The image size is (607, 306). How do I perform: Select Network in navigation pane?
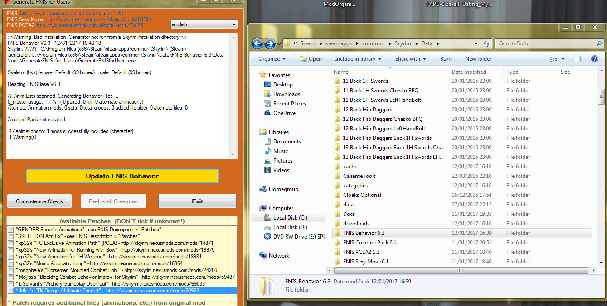click(279, 256)
